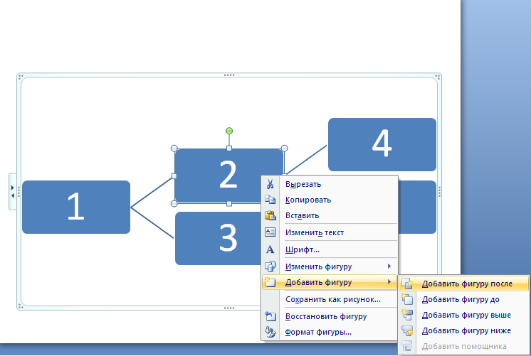Expand Изменить фигуру submenu arrow

point(389,266)
